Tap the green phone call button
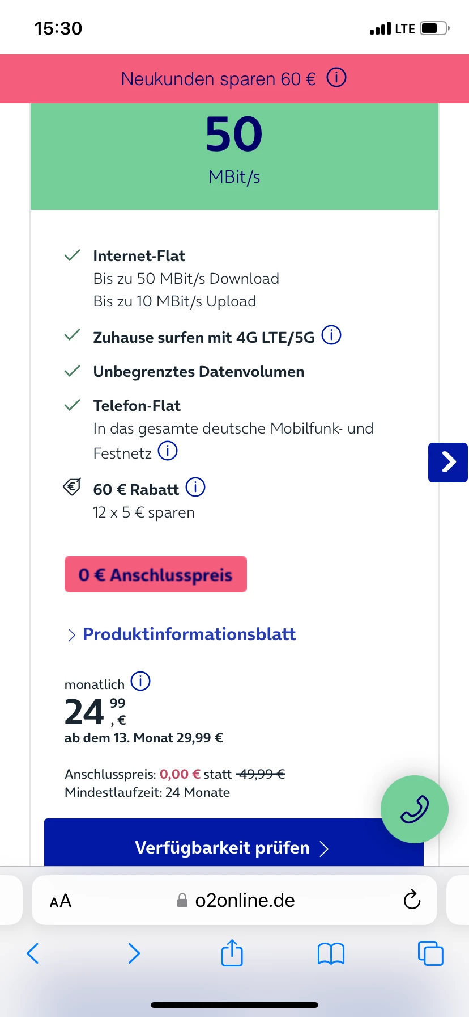 pyautogui.click(x=415, y=809)
